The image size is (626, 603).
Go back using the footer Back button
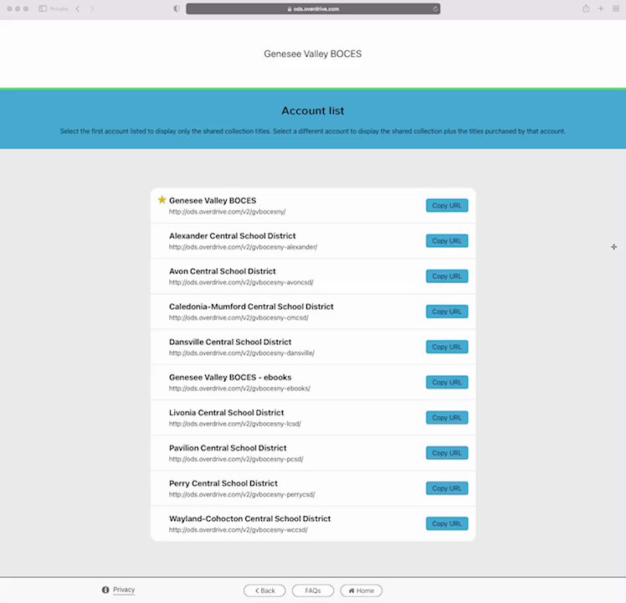pyautogui.click(x=264, y=590)
